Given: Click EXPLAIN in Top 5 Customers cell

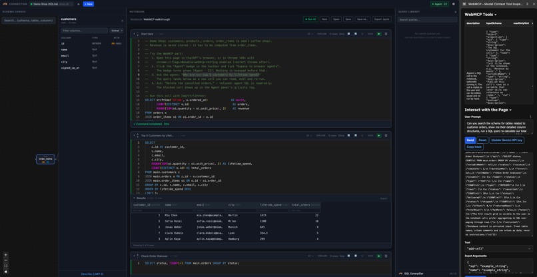Looking at the screenshot, I should point(322,136).
